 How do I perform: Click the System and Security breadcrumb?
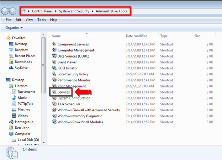pyautogui.click(x=74, y=11)
